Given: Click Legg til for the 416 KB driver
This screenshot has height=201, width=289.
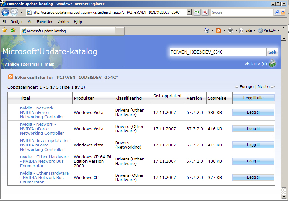Looking at the screenshot, I should pos(253,129).
